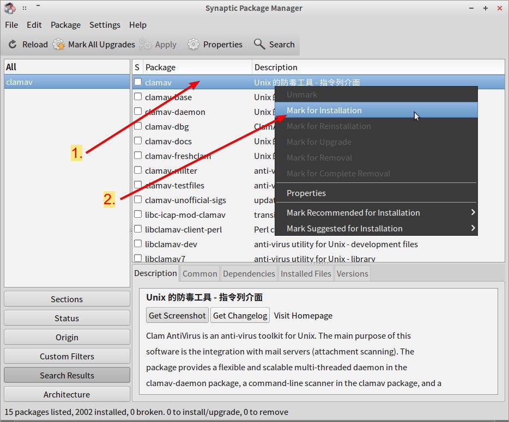The height and width of the screenshot is (422, 509).
Task: Select the libclamav-dev package name
Action: pos(171,244)
